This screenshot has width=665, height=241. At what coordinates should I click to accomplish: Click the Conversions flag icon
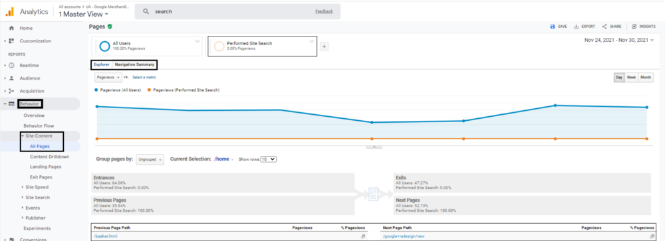[11, 239]
